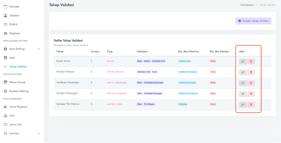Click trash icon for Validasi Atasan
The image size is (281, 143).
tap(251, 72)
